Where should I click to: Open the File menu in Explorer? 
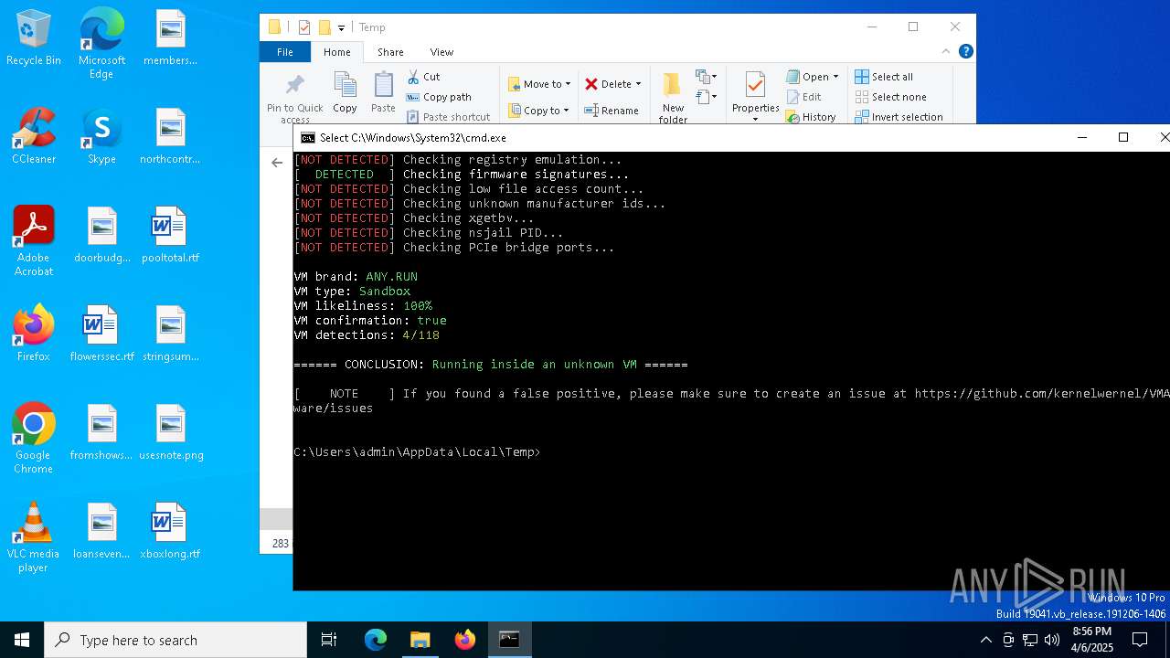(x=285, y=52)
